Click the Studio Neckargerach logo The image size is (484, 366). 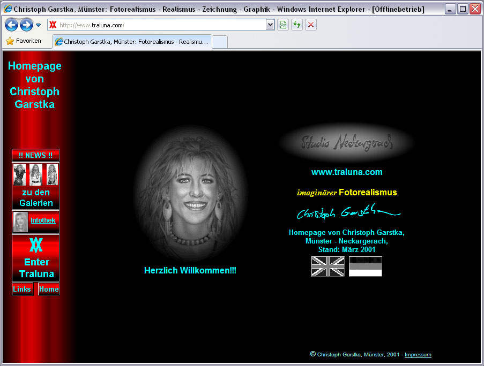[x=347, y=142]
